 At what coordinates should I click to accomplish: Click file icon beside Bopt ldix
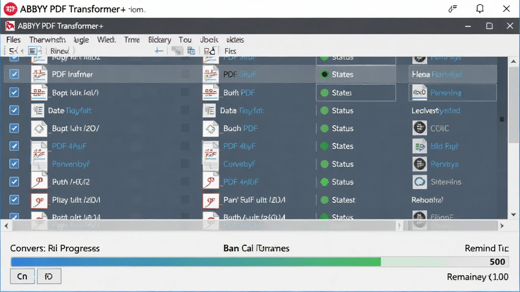point(39,92)
